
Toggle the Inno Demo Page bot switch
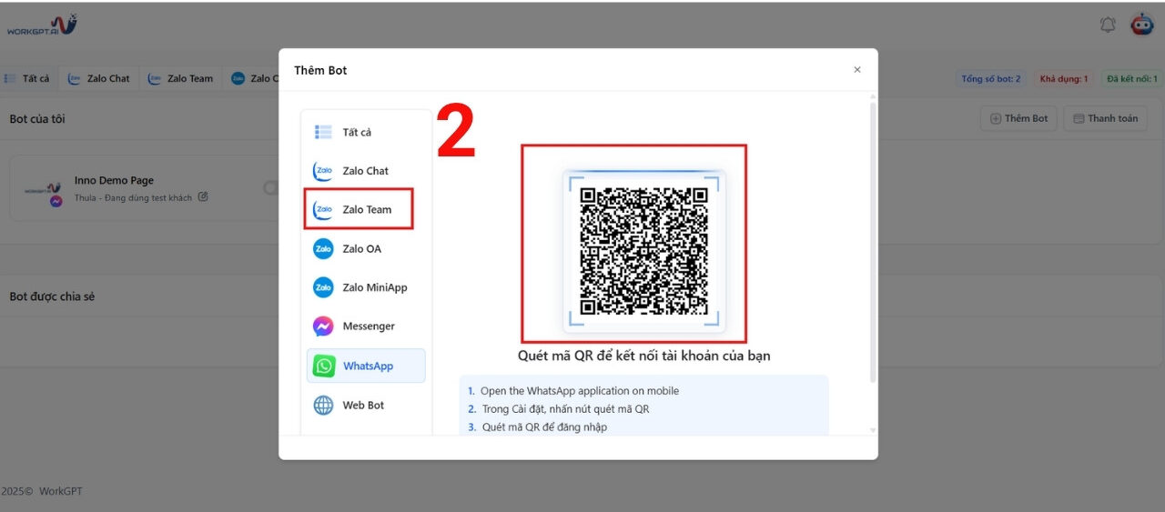271,188
